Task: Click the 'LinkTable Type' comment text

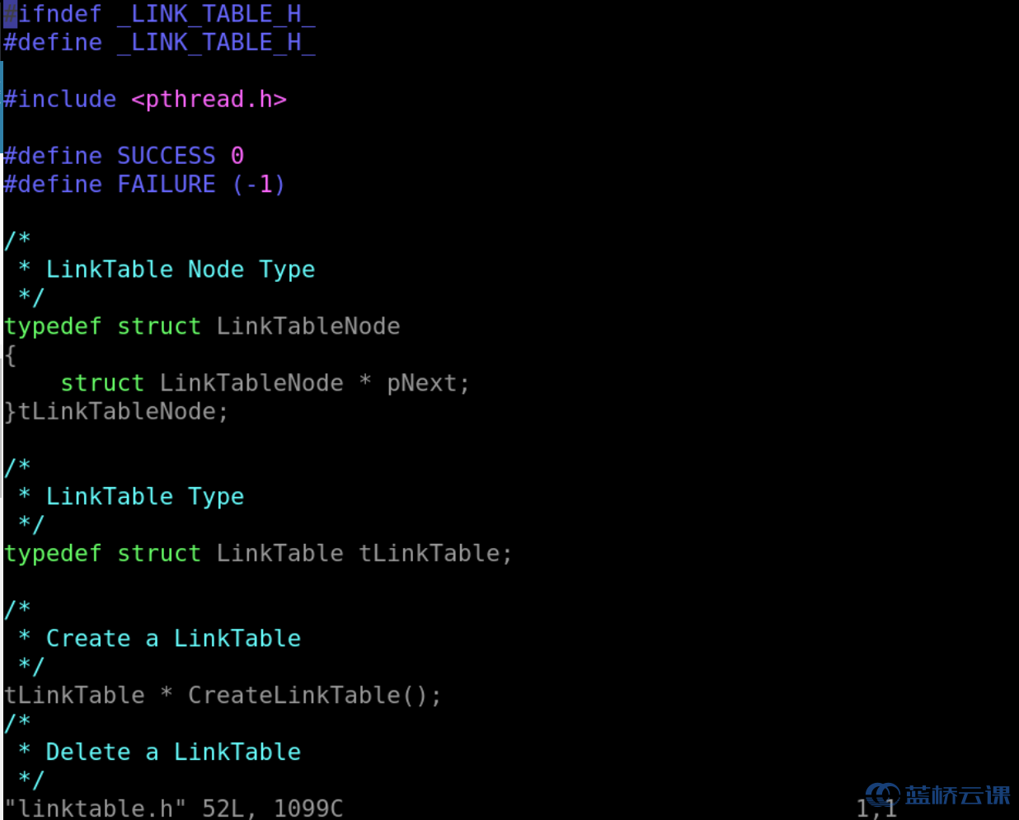Action: [x=144, y=497]
